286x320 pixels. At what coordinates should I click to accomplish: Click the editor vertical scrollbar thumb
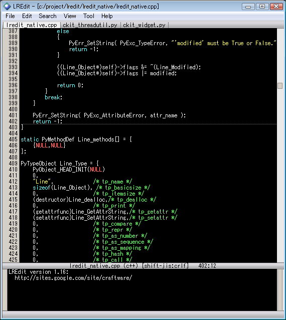(280, 86)
